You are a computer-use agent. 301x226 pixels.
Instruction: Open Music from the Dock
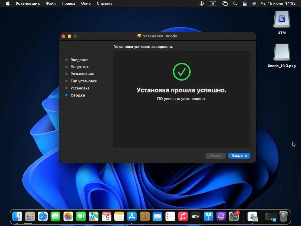click(183, 217)
